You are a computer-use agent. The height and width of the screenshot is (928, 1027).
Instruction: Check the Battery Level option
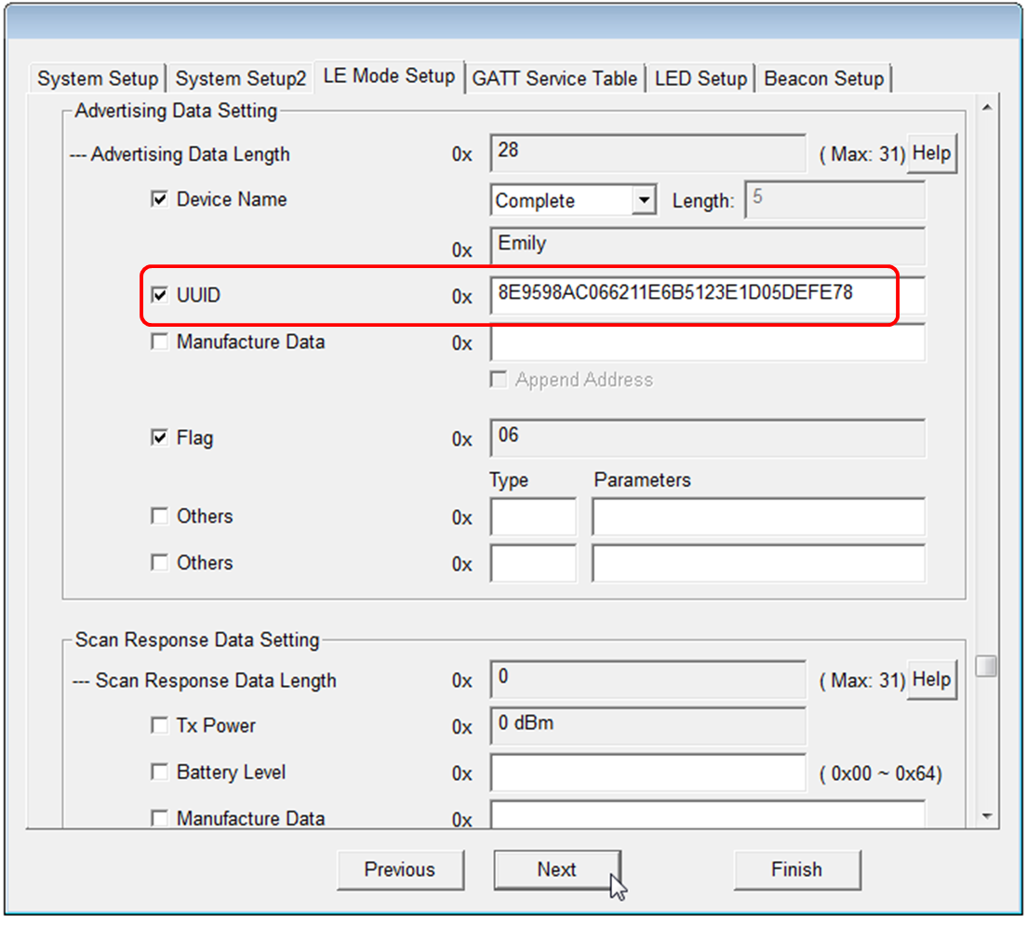click(x=160, y=772)
